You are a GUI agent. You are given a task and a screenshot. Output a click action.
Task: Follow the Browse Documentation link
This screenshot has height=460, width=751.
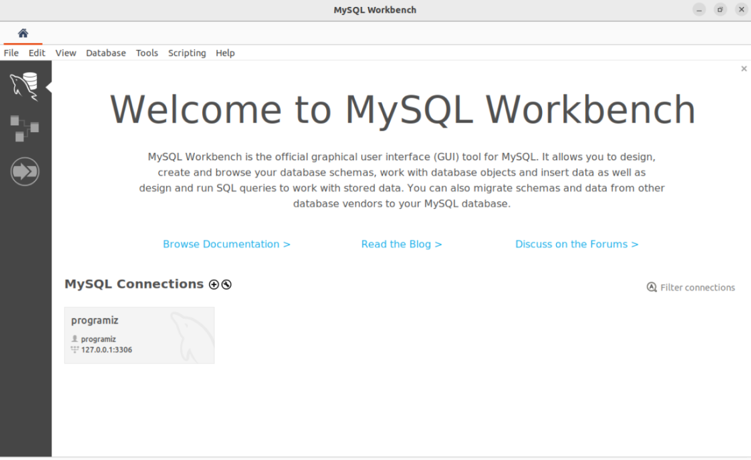pyautogui.click(x=226, y=244)
